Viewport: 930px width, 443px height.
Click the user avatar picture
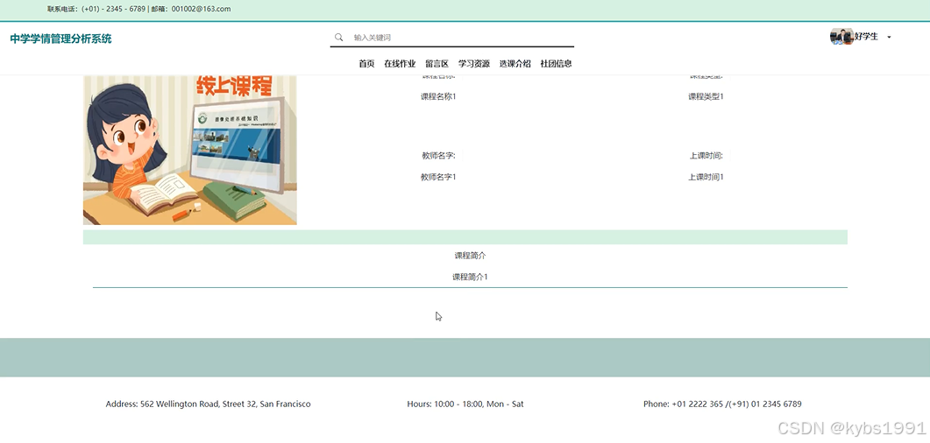(x=841, y=37)
